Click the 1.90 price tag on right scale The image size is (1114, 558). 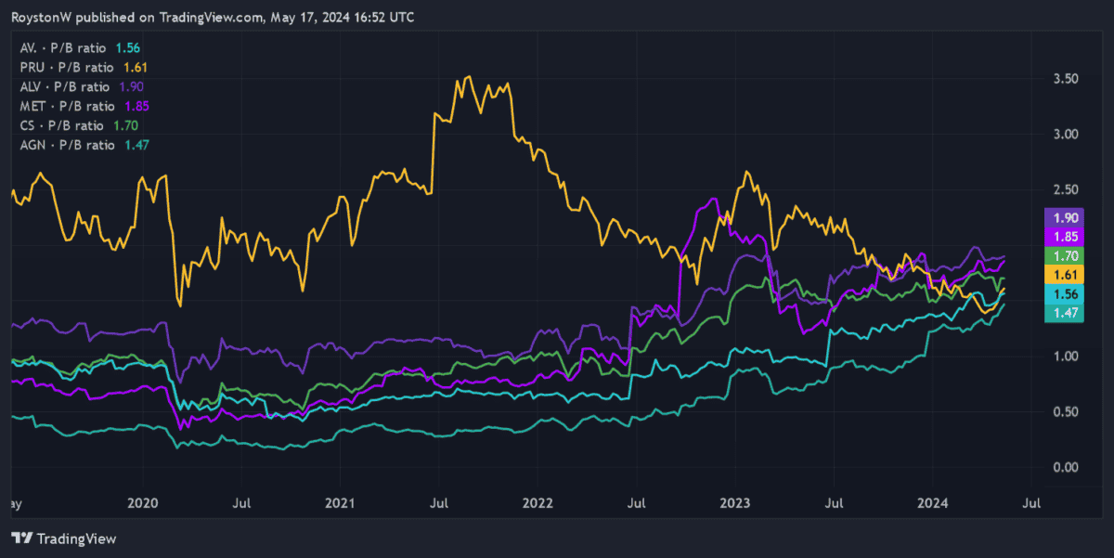coord(1064,217)
